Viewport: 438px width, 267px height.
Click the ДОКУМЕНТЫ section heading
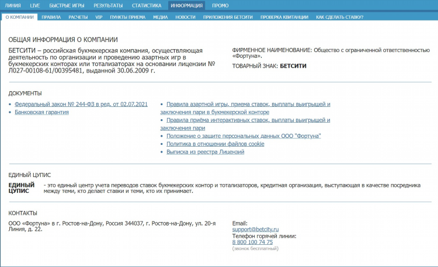[25, 93]
